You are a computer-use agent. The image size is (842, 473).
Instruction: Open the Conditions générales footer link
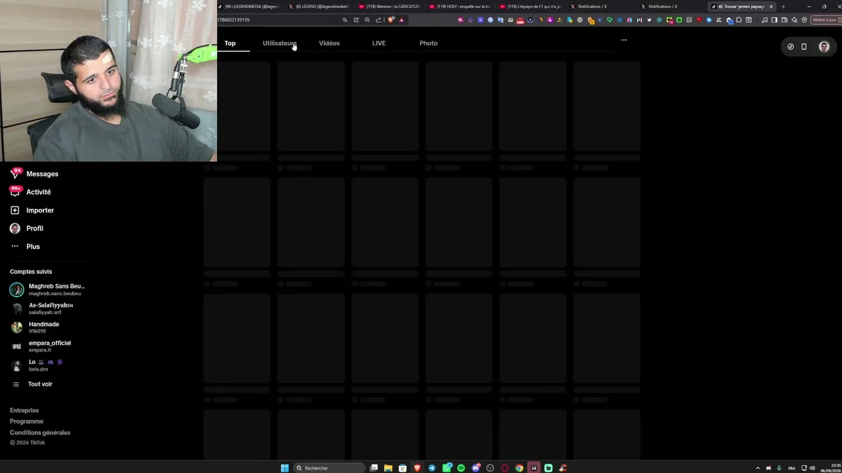pos(40,433)
